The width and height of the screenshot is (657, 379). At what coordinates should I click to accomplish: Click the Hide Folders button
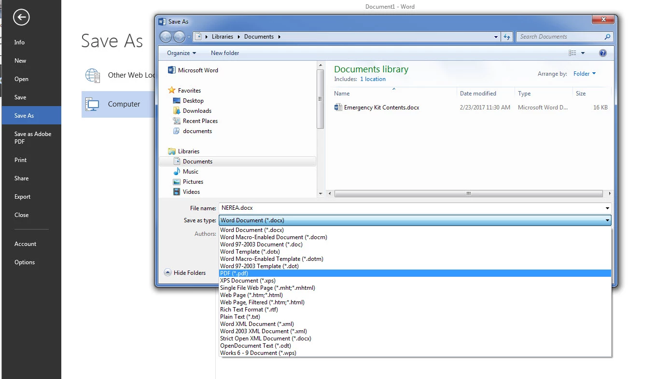coord(185,272)
